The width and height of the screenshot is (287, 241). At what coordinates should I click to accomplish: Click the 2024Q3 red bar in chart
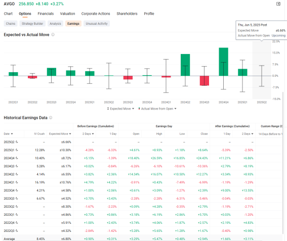coord(204,80)
